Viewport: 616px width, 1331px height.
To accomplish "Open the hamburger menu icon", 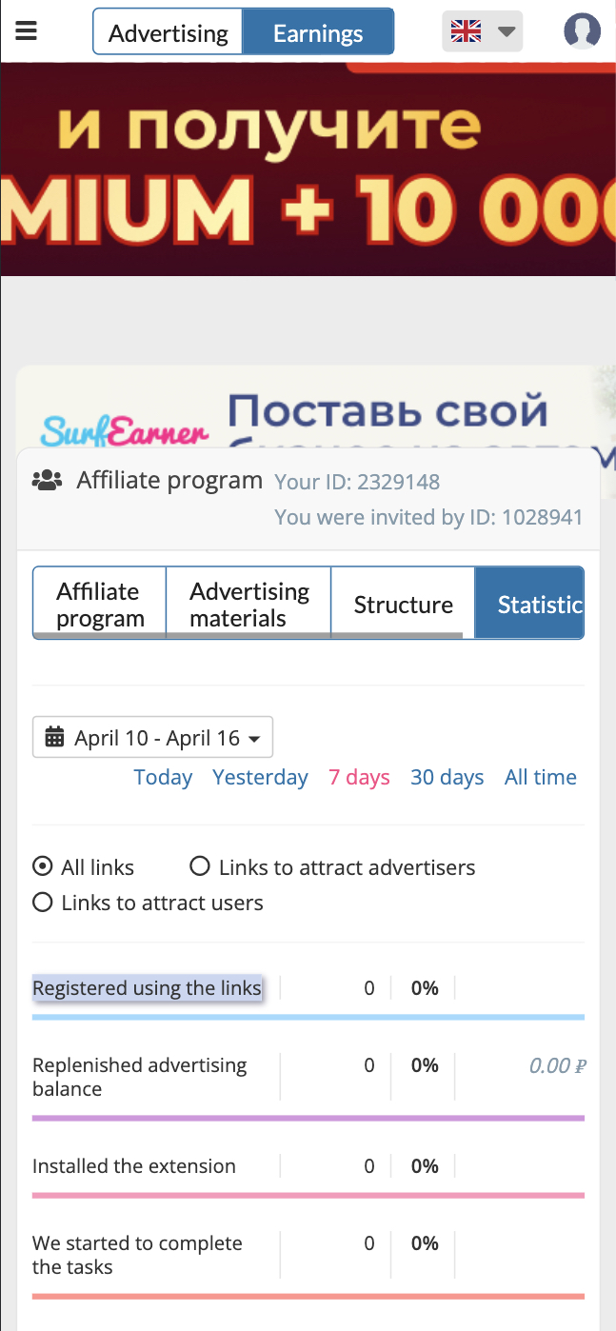I will [x=26, y=30].
